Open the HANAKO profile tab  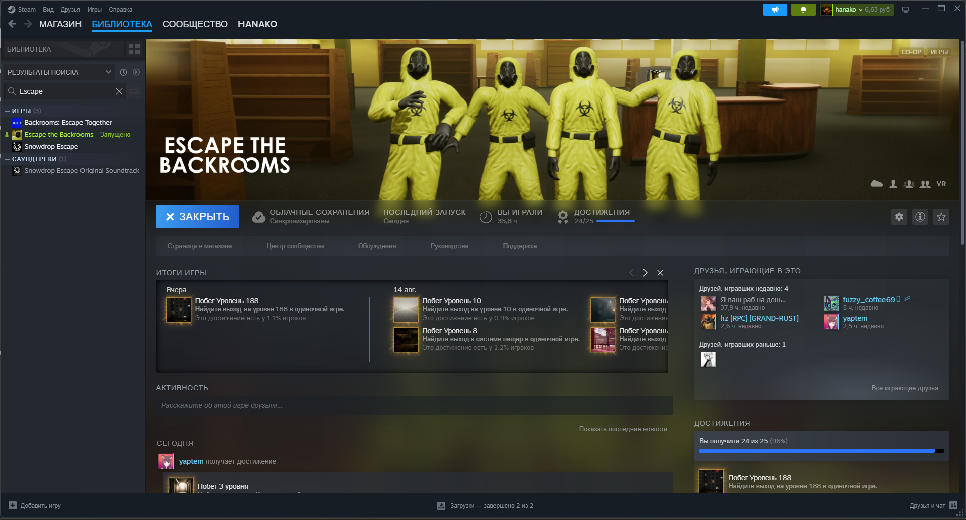pos(258,24)
